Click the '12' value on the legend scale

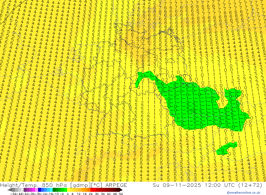pos(78,194)
